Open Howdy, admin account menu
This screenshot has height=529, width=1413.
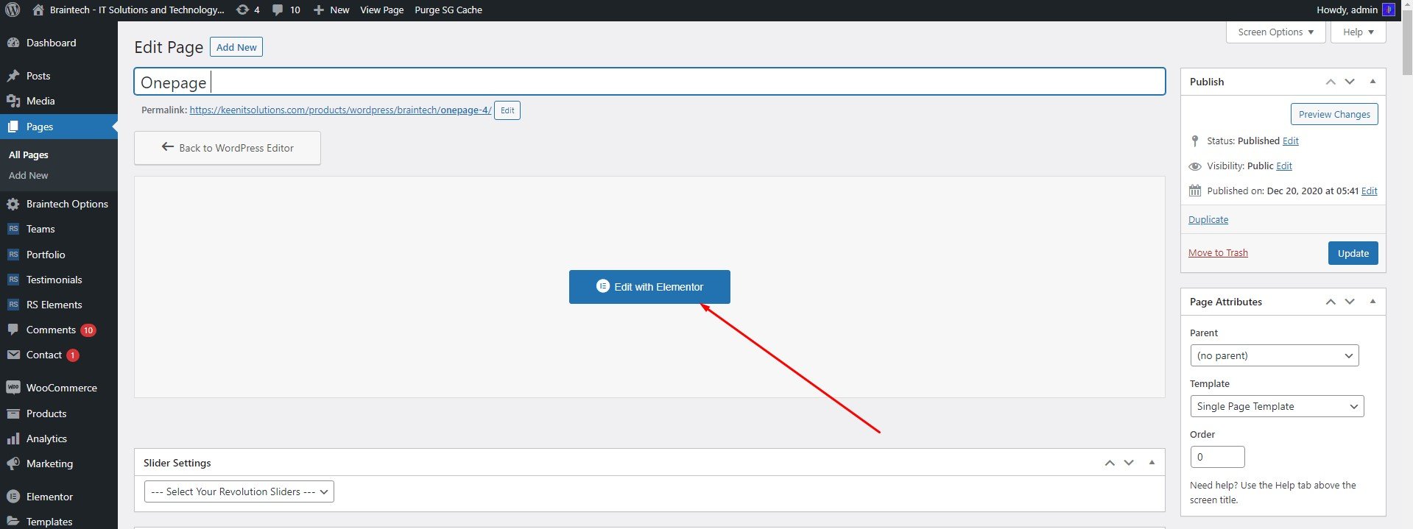tap(1355, 10)
